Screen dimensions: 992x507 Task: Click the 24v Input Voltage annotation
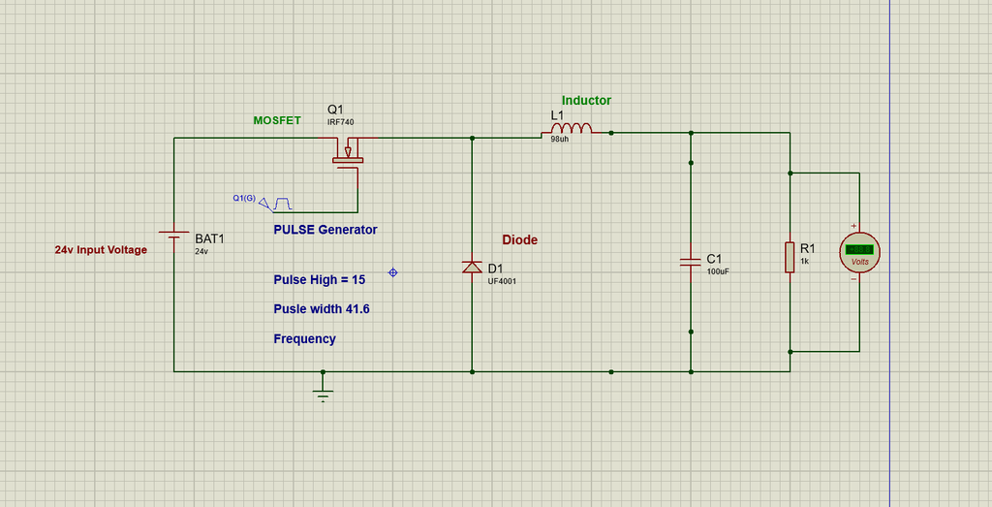point(101,250)
